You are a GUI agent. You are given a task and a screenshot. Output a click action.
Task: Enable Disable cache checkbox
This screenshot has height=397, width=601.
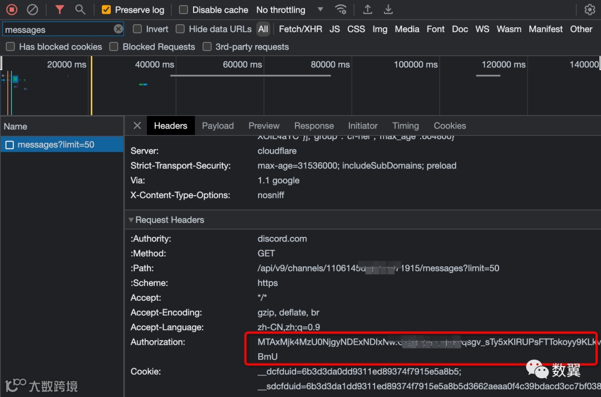183,9
